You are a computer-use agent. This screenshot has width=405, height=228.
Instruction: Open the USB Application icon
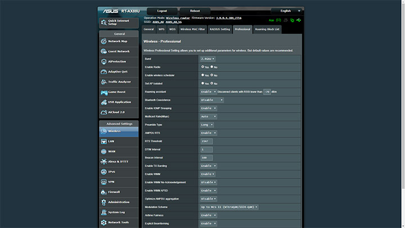click(104, 102)
